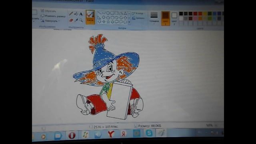This screenshot has width=256, height=144.
Task: Pick the pink palette color
Action: 195,18
